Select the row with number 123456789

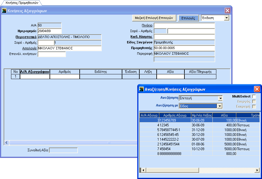(x=200, y=120)
